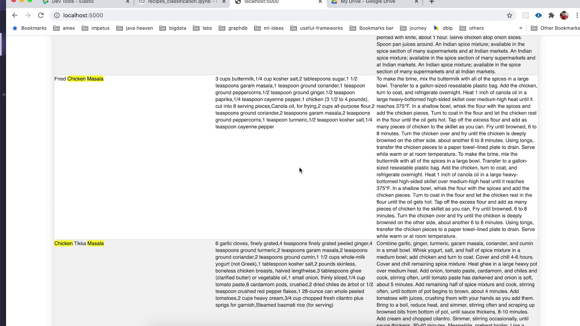Screen dimensions: 580x326
Task: Reload the localhost:5000 page
Action: click(x=41, y=15)
